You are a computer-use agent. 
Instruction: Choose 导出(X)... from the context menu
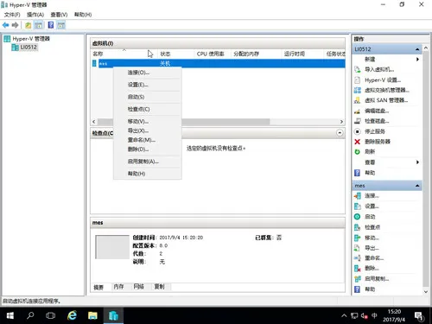(x=148, y=130)
